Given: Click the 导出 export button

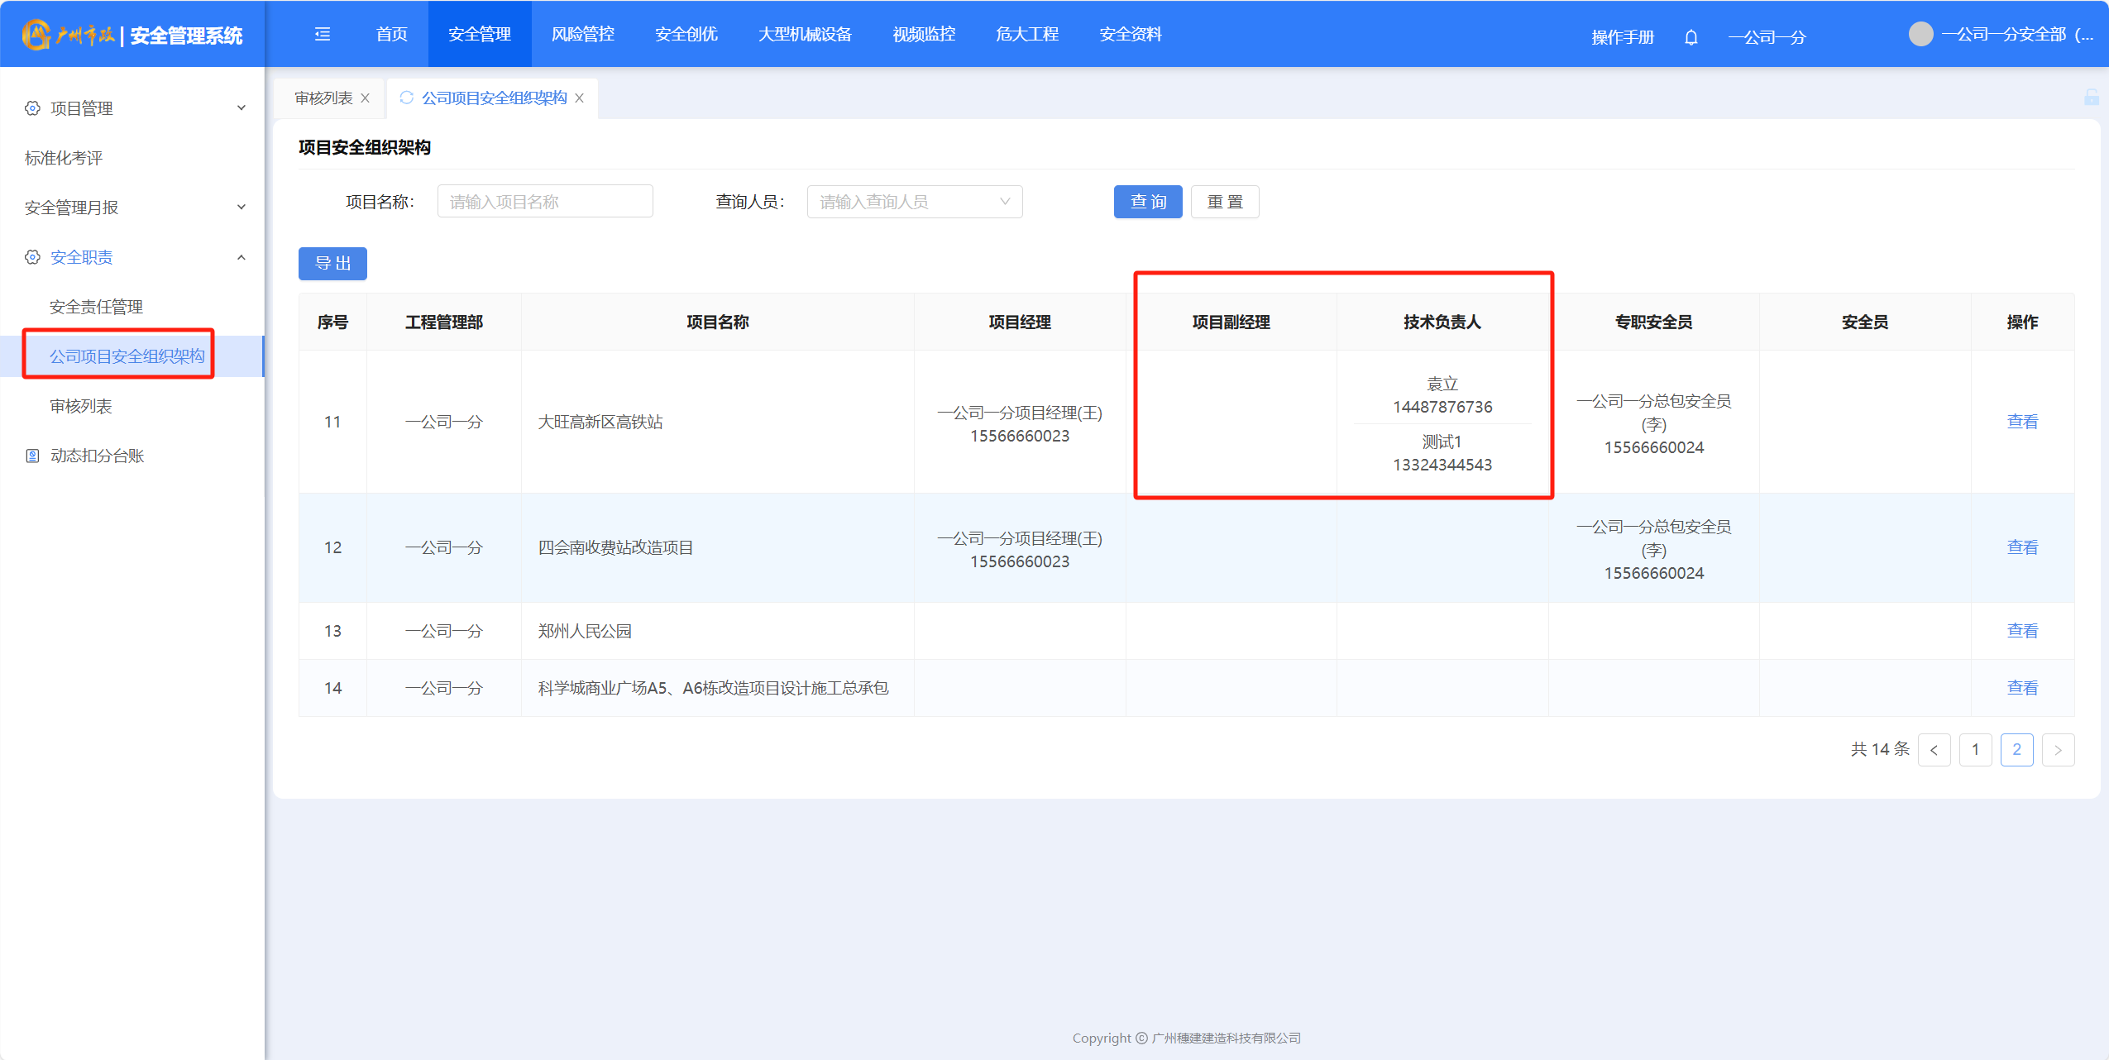Looking at the screenshot, I should pos(332,264).
